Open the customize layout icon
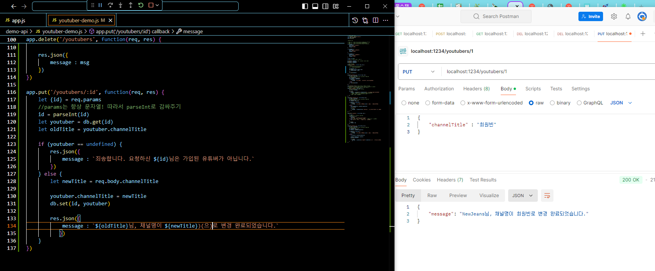This screenshot has width=655, height=271. coord(336,6)
